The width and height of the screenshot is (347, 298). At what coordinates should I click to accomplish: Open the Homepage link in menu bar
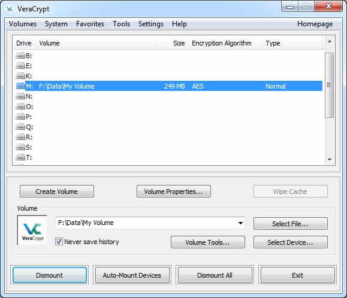[x=315, y=24]
